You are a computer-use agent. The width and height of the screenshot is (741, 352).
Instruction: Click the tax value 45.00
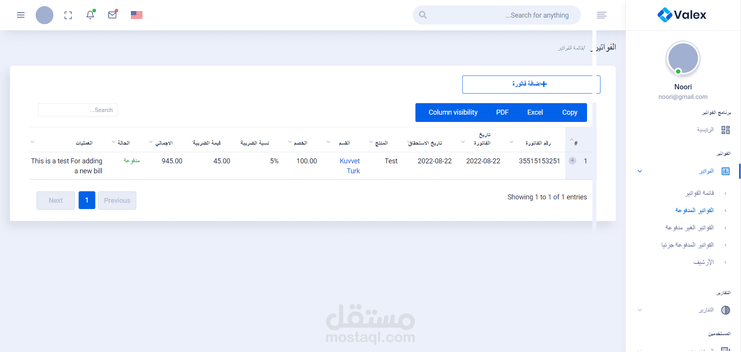coord(222,161)
